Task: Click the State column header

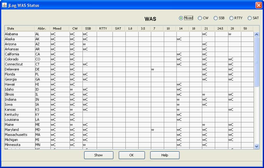Action: coord(19,29)
